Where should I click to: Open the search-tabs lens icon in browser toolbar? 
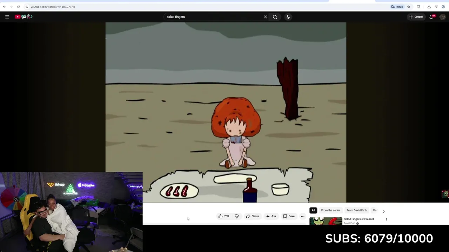418,7
